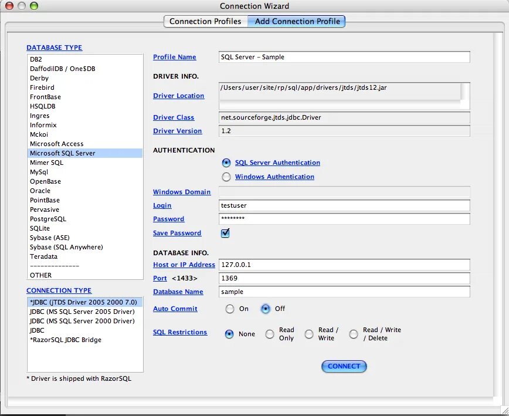This screenshot has width=509, height=416.
Task: Choose JDBC (MS SQL Server 2000 Driver)
Action: [x=85, y=321]
